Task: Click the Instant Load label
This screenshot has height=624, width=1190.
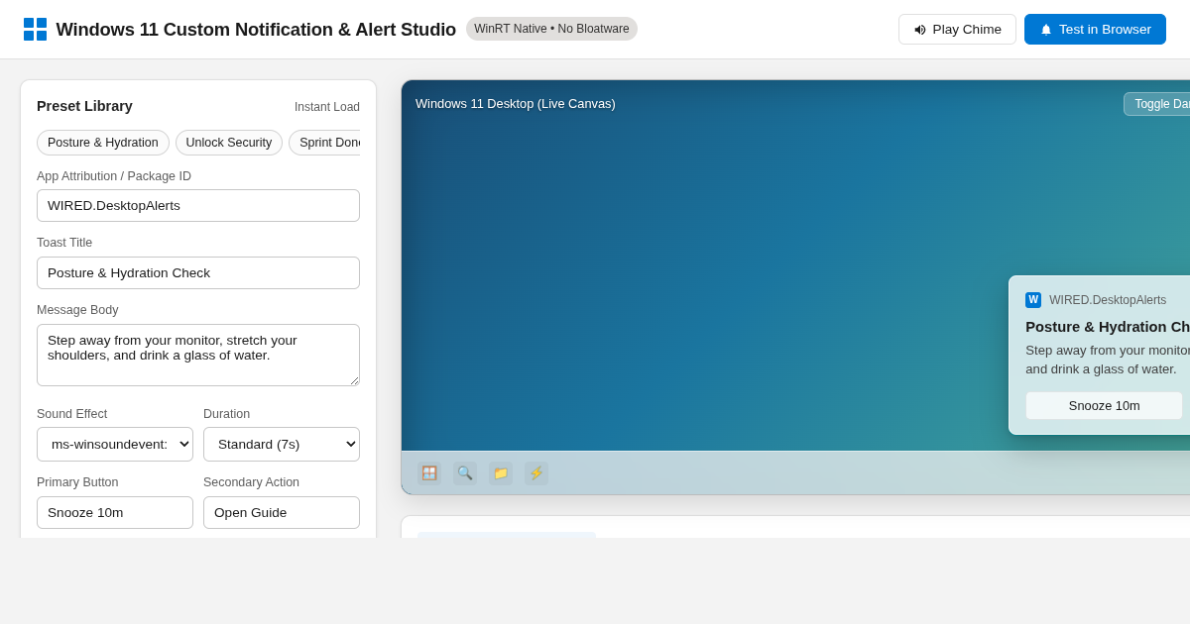Action: 327,107
